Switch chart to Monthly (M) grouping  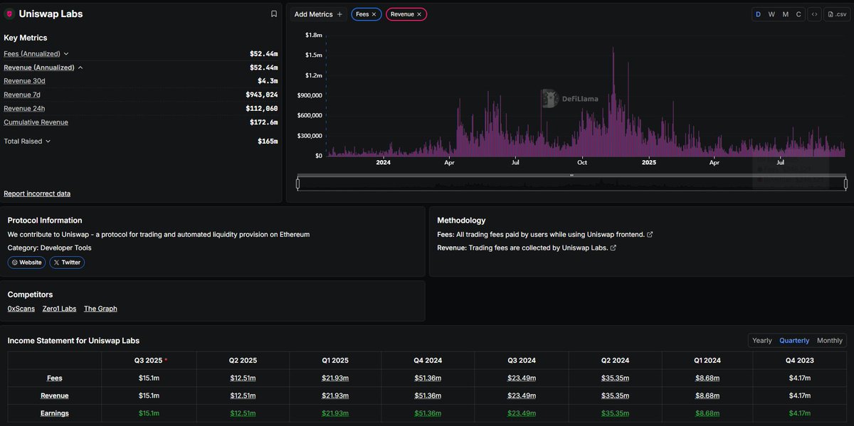[786, 14]
